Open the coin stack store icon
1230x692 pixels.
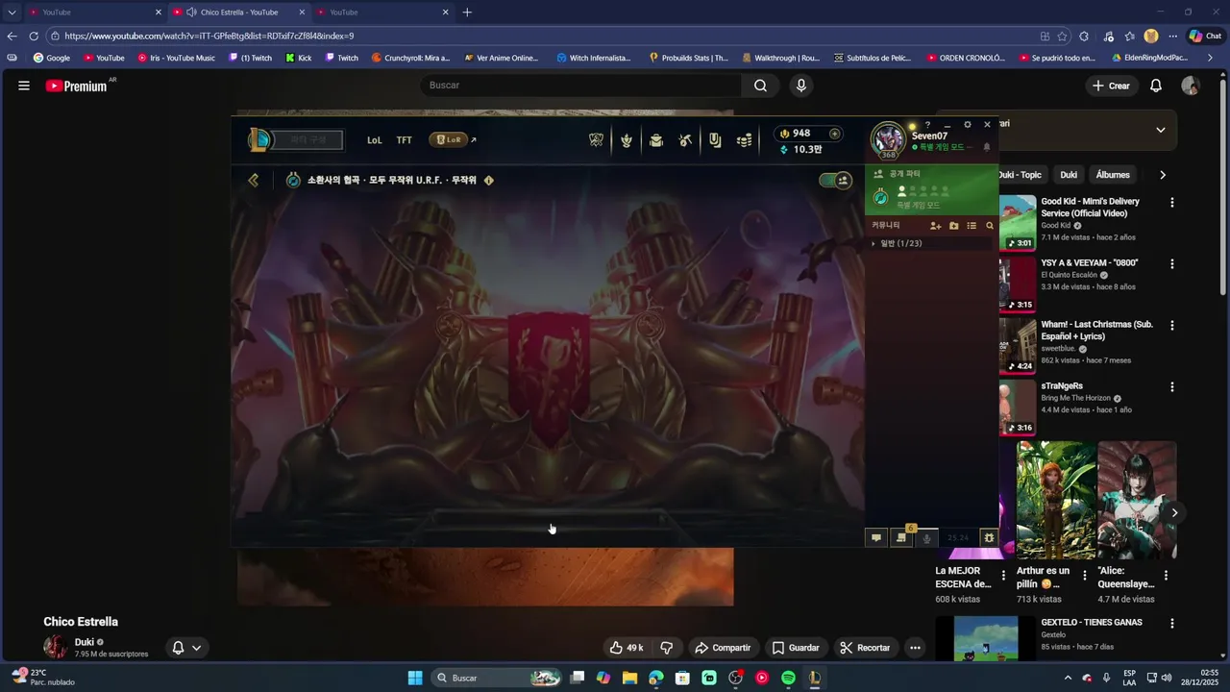click(744, 140)
